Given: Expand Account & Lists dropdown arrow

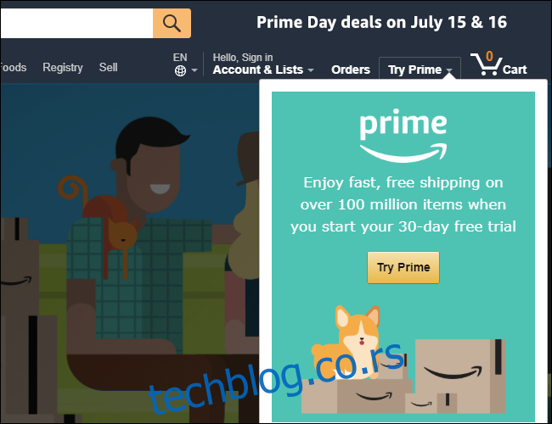Looking at the screenshot, I should [x=311, y=70].
